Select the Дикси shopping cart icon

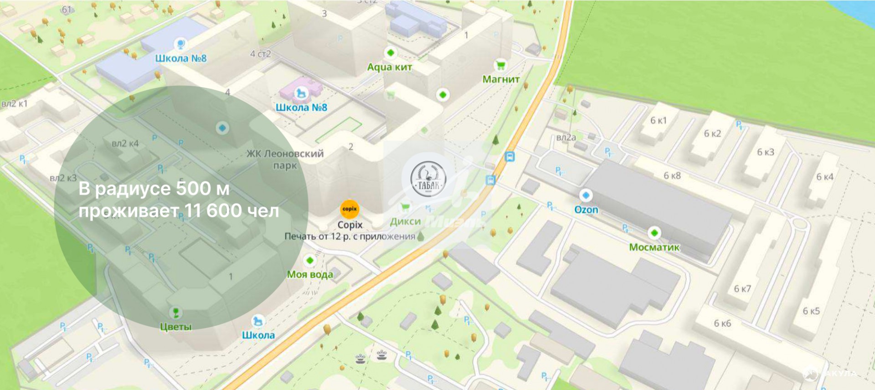pos(405,208)
